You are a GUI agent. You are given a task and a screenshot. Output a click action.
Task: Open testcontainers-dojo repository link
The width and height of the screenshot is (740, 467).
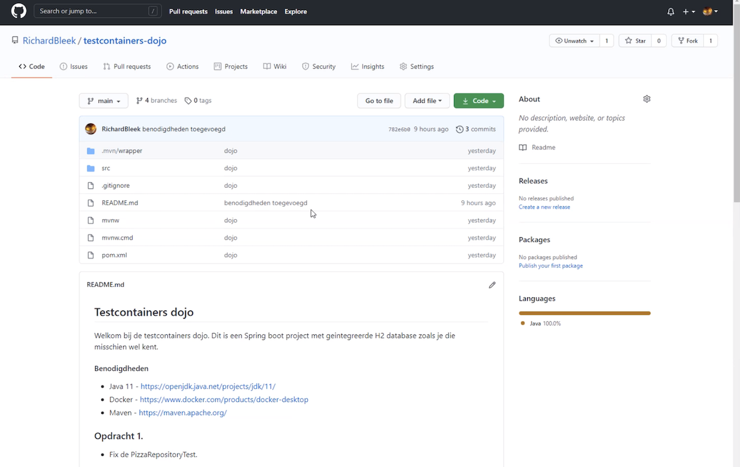[x=125, y=41]
